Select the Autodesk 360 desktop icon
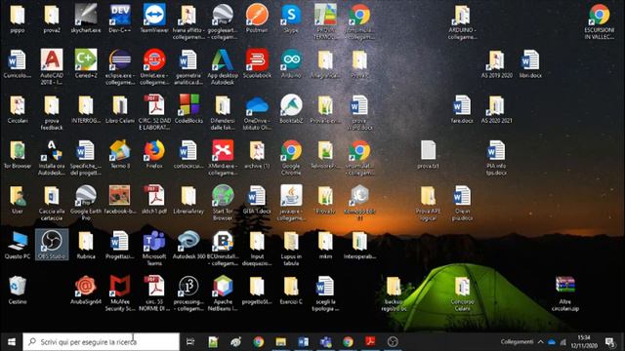 (188, 245)
